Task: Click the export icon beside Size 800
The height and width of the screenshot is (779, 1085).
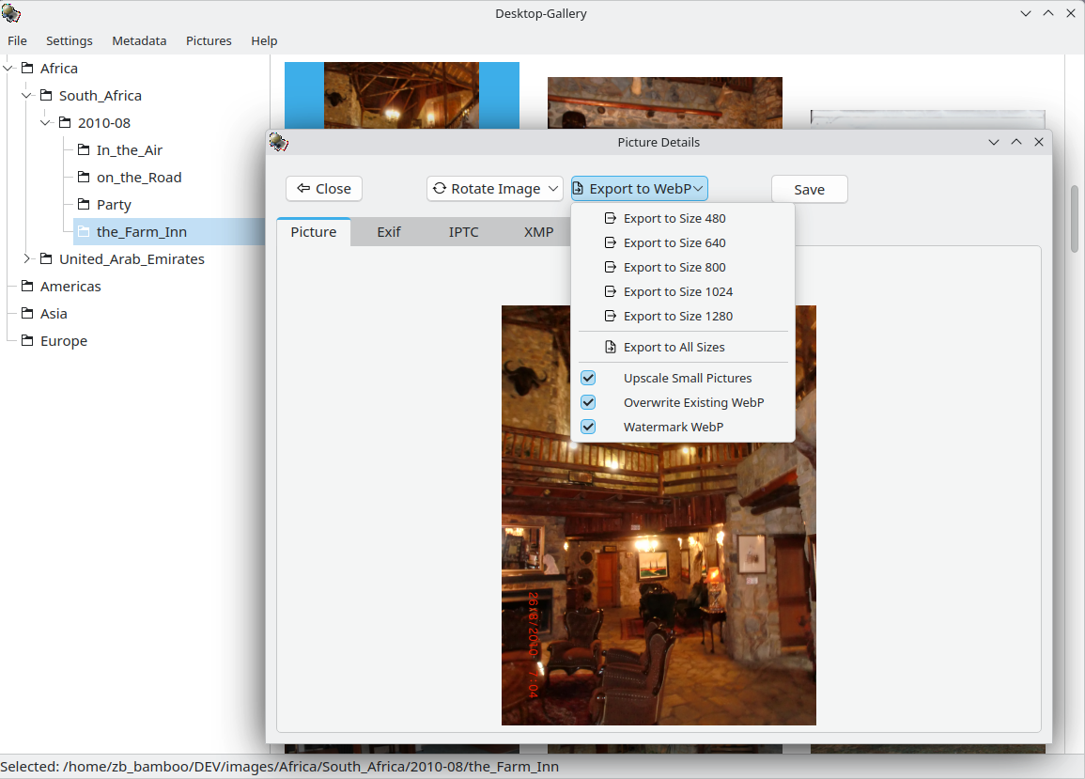Action: [611, 268]
